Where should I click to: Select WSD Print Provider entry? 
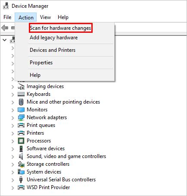pos(48,187)
